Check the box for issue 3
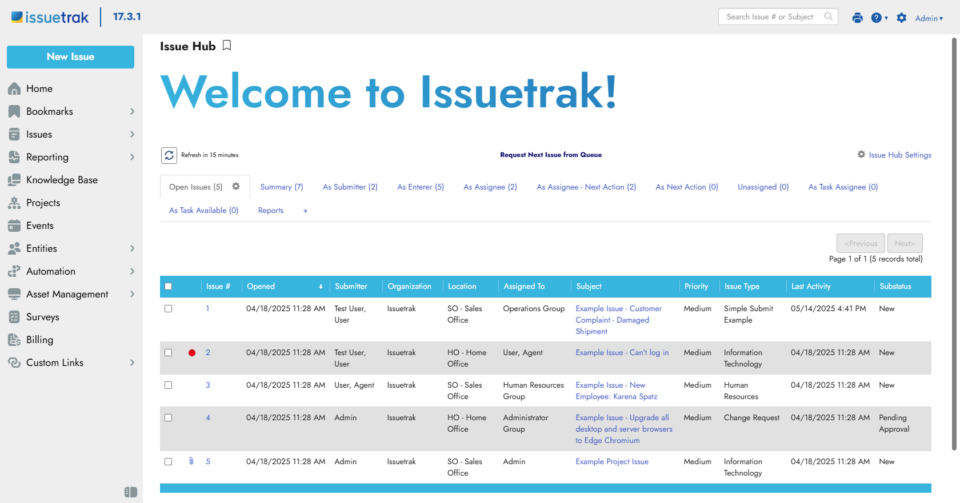The image size is (960, 503). [168, 385]
